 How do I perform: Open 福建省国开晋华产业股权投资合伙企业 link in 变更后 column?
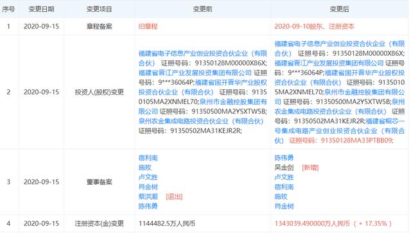[x=340, y=78]
